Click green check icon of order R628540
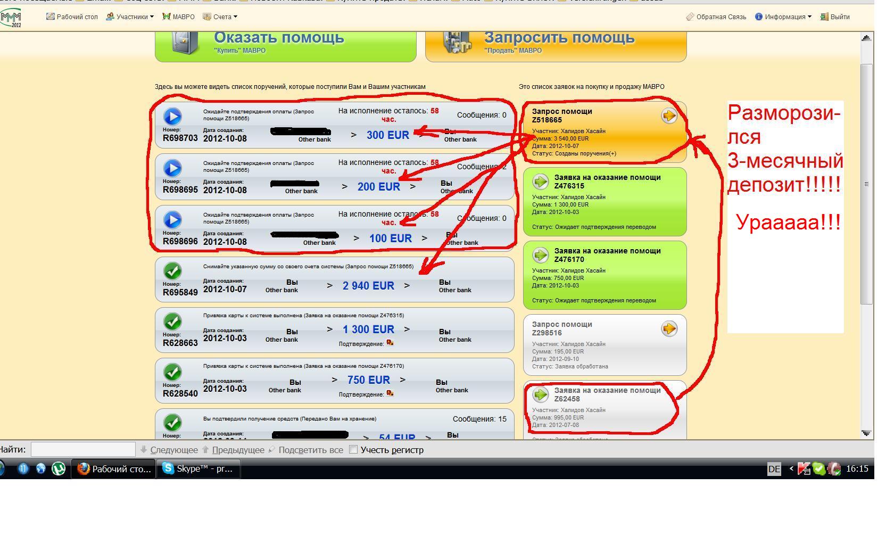894x559 pixels. click(172, 372)
